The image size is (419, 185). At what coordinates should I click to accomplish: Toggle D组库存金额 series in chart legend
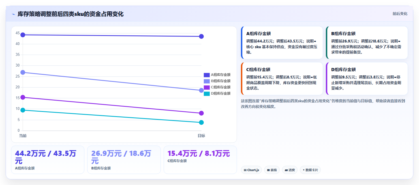coord(217,93)
